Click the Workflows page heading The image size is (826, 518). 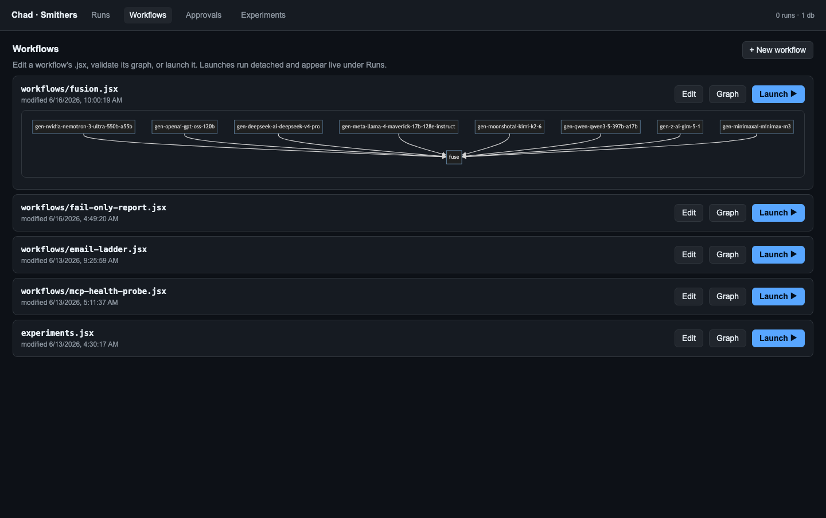(x=36, y=49)
